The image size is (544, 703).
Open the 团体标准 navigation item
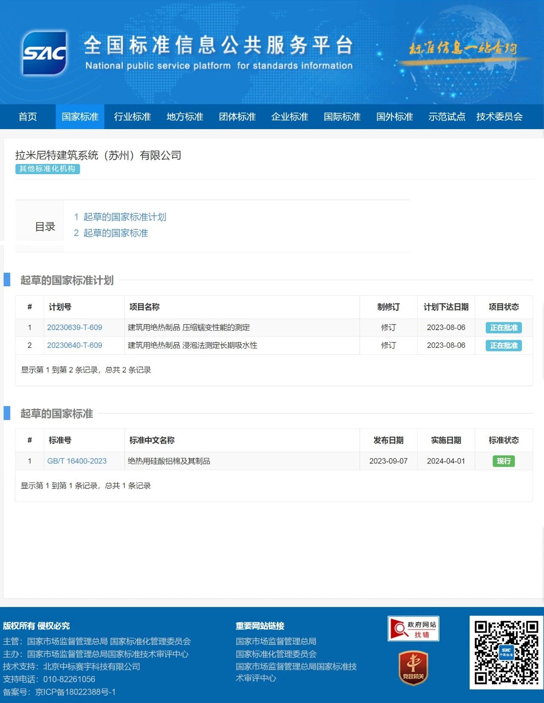(x=237, y=117)
